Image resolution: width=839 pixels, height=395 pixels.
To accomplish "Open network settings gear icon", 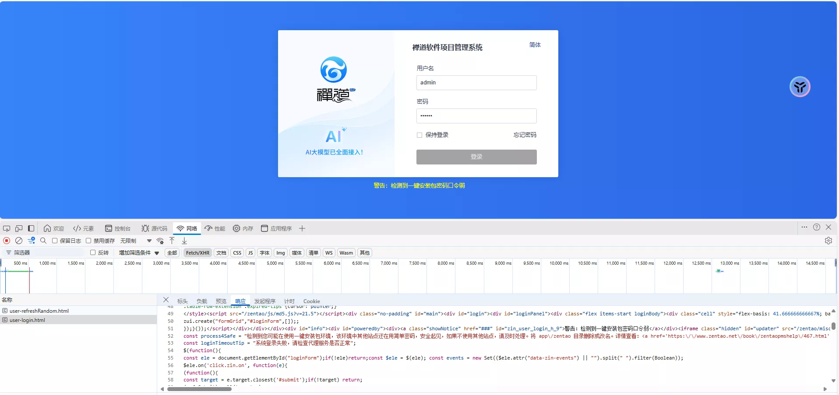I will [828, 241].
